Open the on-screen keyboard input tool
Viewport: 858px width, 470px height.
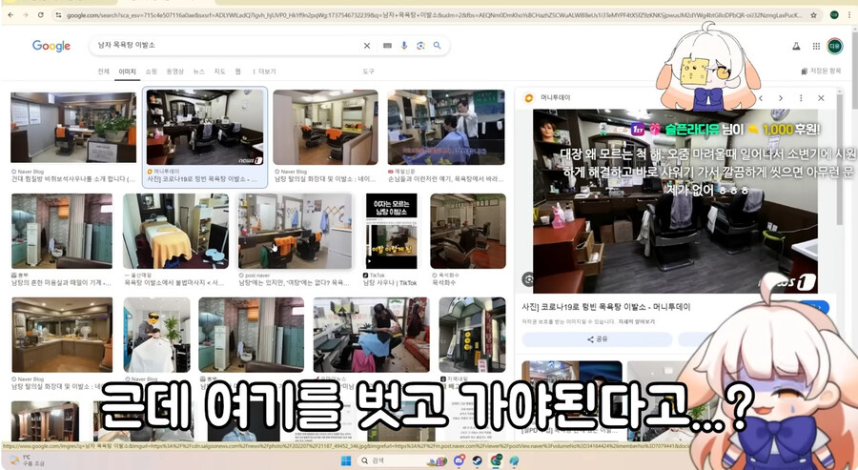point(387,46)
